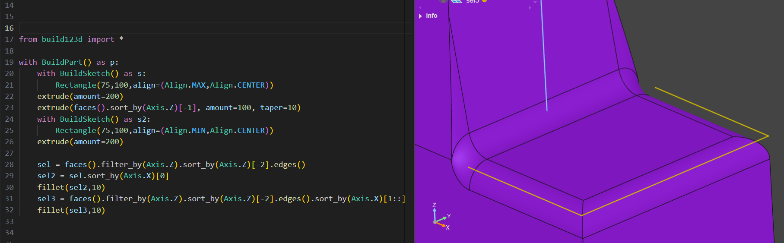Expand the Info panel triangle

coord(420,16)
